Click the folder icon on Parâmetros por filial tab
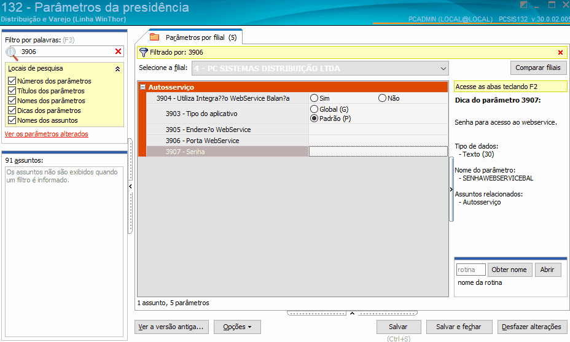570x342 pixels. point(155,37)
